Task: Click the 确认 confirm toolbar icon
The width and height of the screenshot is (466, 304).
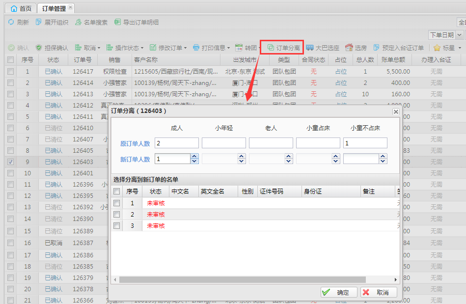Action: pos(11,48)
